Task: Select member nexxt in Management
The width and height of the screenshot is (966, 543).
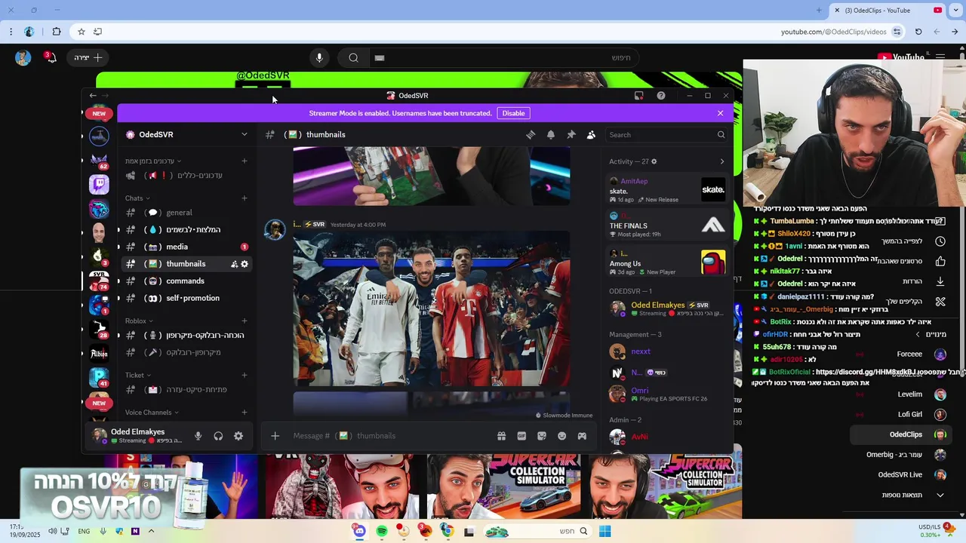Action: [667, 351]
